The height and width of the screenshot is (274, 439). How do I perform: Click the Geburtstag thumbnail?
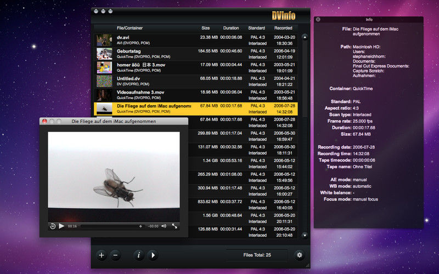point(104,54)
